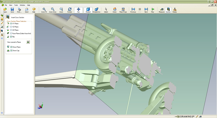Activate the Pan tool
The height and width of the screenshot is (118, 217).
(x=78, y=10)
